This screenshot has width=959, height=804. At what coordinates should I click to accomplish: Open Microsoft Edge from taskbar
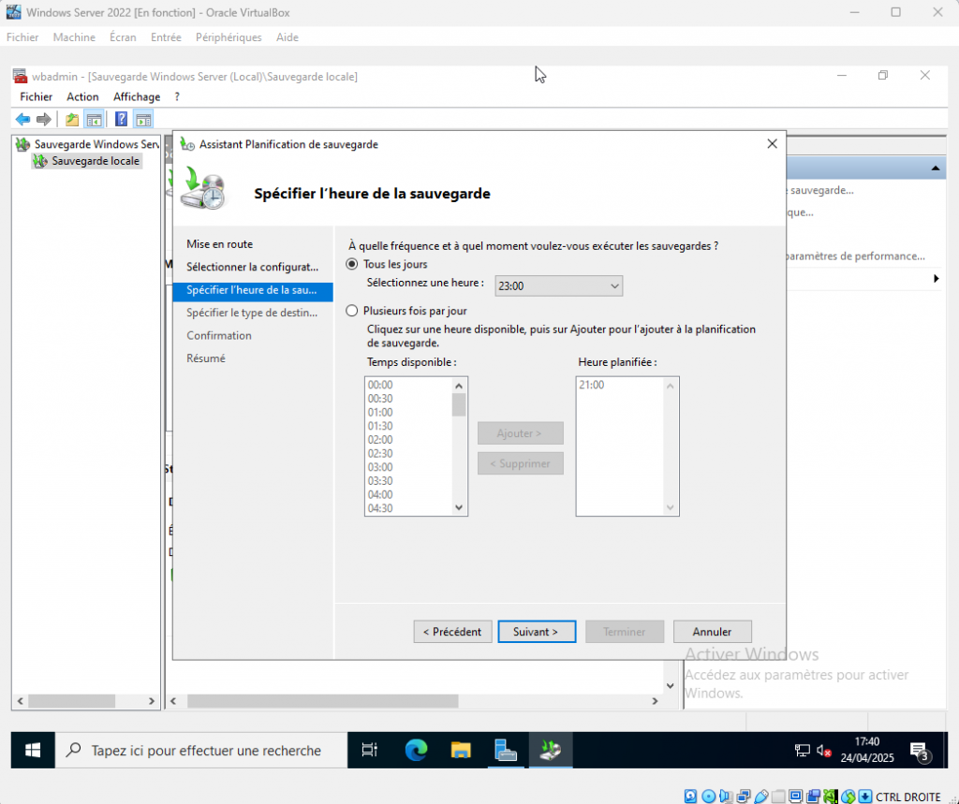point(416,750)
